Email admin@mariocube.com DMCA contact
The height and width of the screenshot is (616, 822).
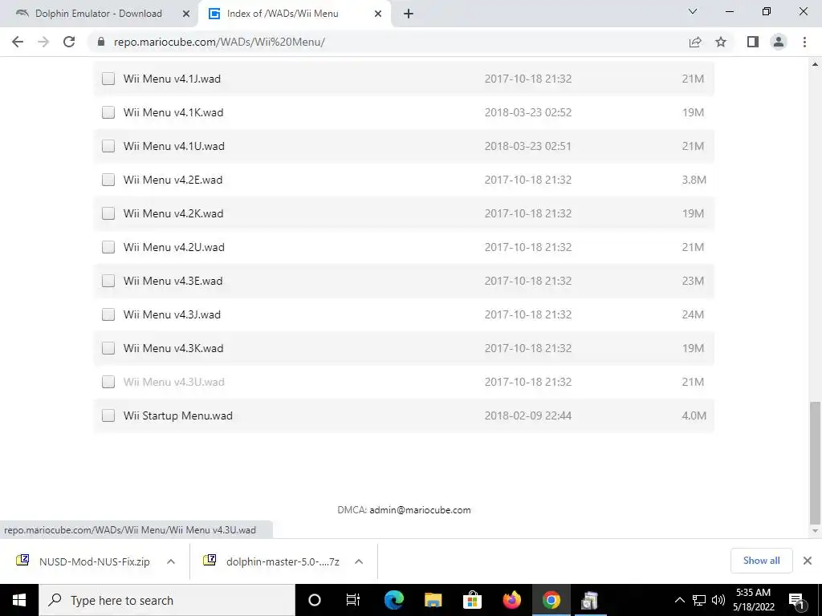coord(420,509)
